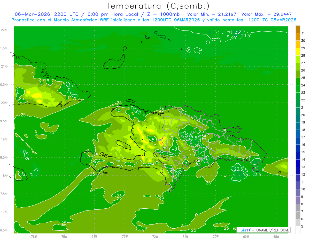Pick the teal legend swatch between 19 and 20
The image size is (310, 240).
[x=298, y=119]
